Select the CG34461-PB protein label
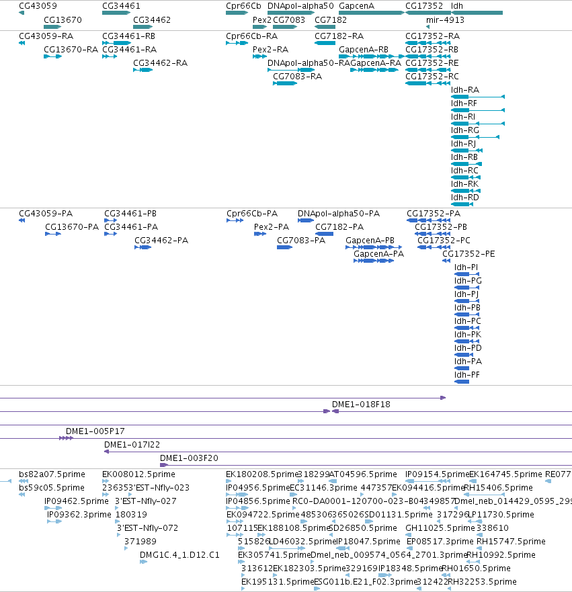Screen dimensions: 572x592 point(130,214)
